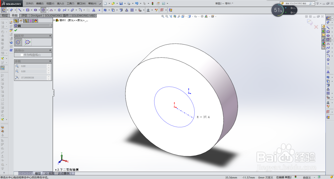Open the Line tool dropdown arrow in top toolbar
The height and width of the screenshot is (179, 334).
[x=23, y=10]
